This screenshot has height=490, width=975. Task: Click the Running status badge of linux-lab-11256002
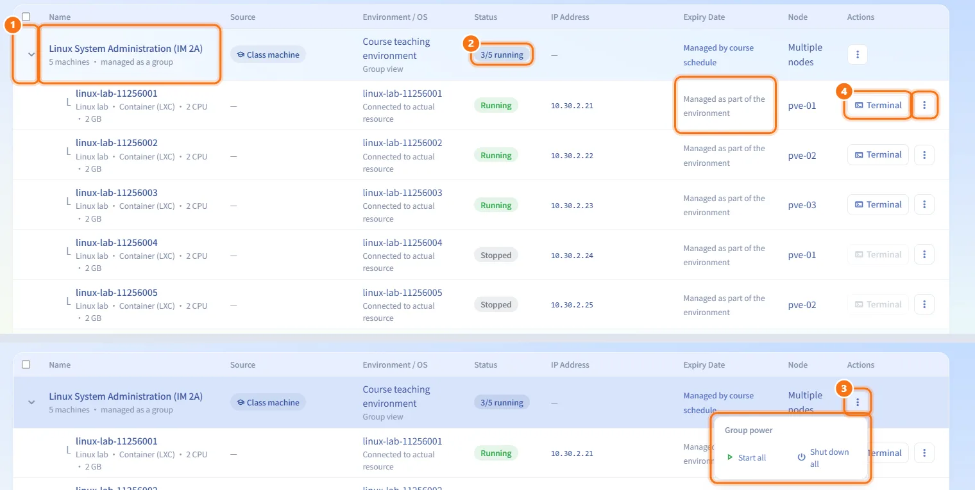(496, 155)
